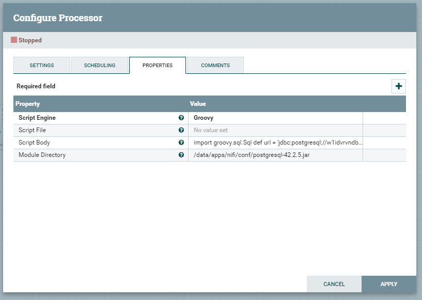Select the Module Directory property name
This screenshot has width=422, height=300.
[42, 155]
